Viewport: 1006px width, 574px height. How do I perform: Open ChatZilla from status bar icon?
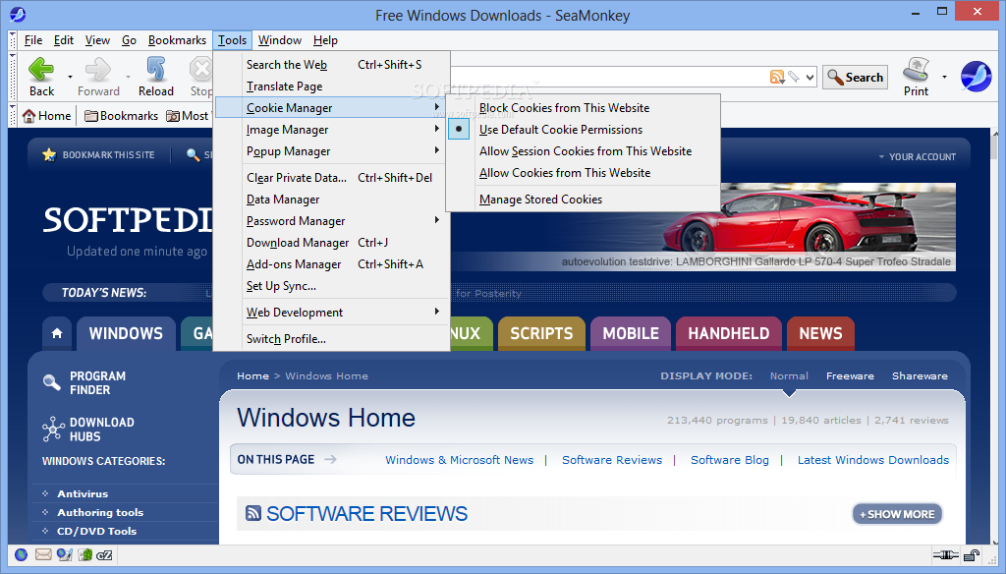pyautogui.click(x=104, y=554)
